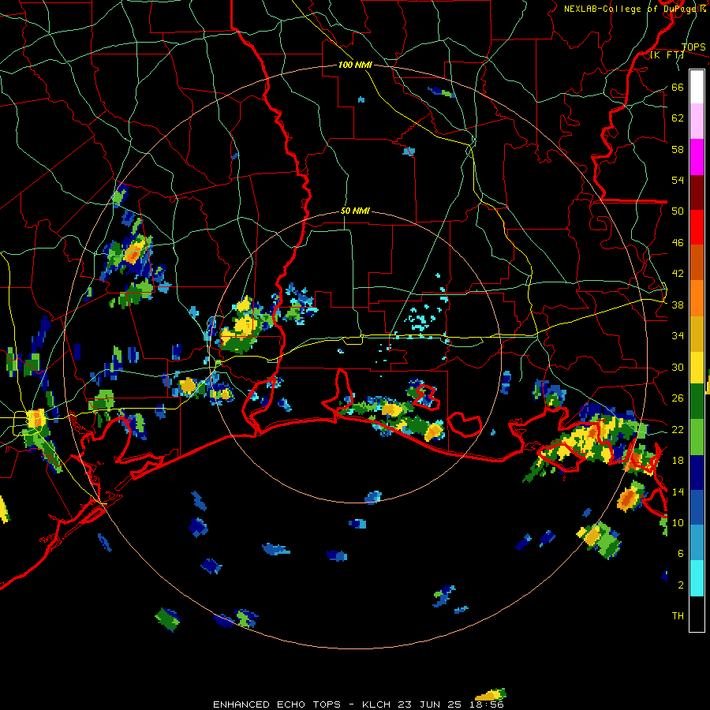
Task: Click legend value 42
Action: tap(678, 274)
